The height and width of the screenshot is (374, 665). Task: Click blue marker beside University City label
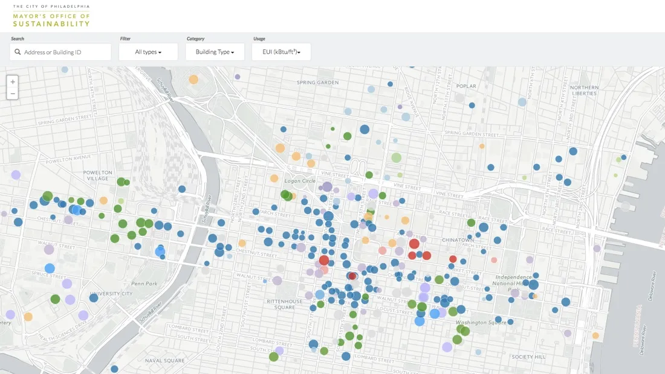(94, 297)
